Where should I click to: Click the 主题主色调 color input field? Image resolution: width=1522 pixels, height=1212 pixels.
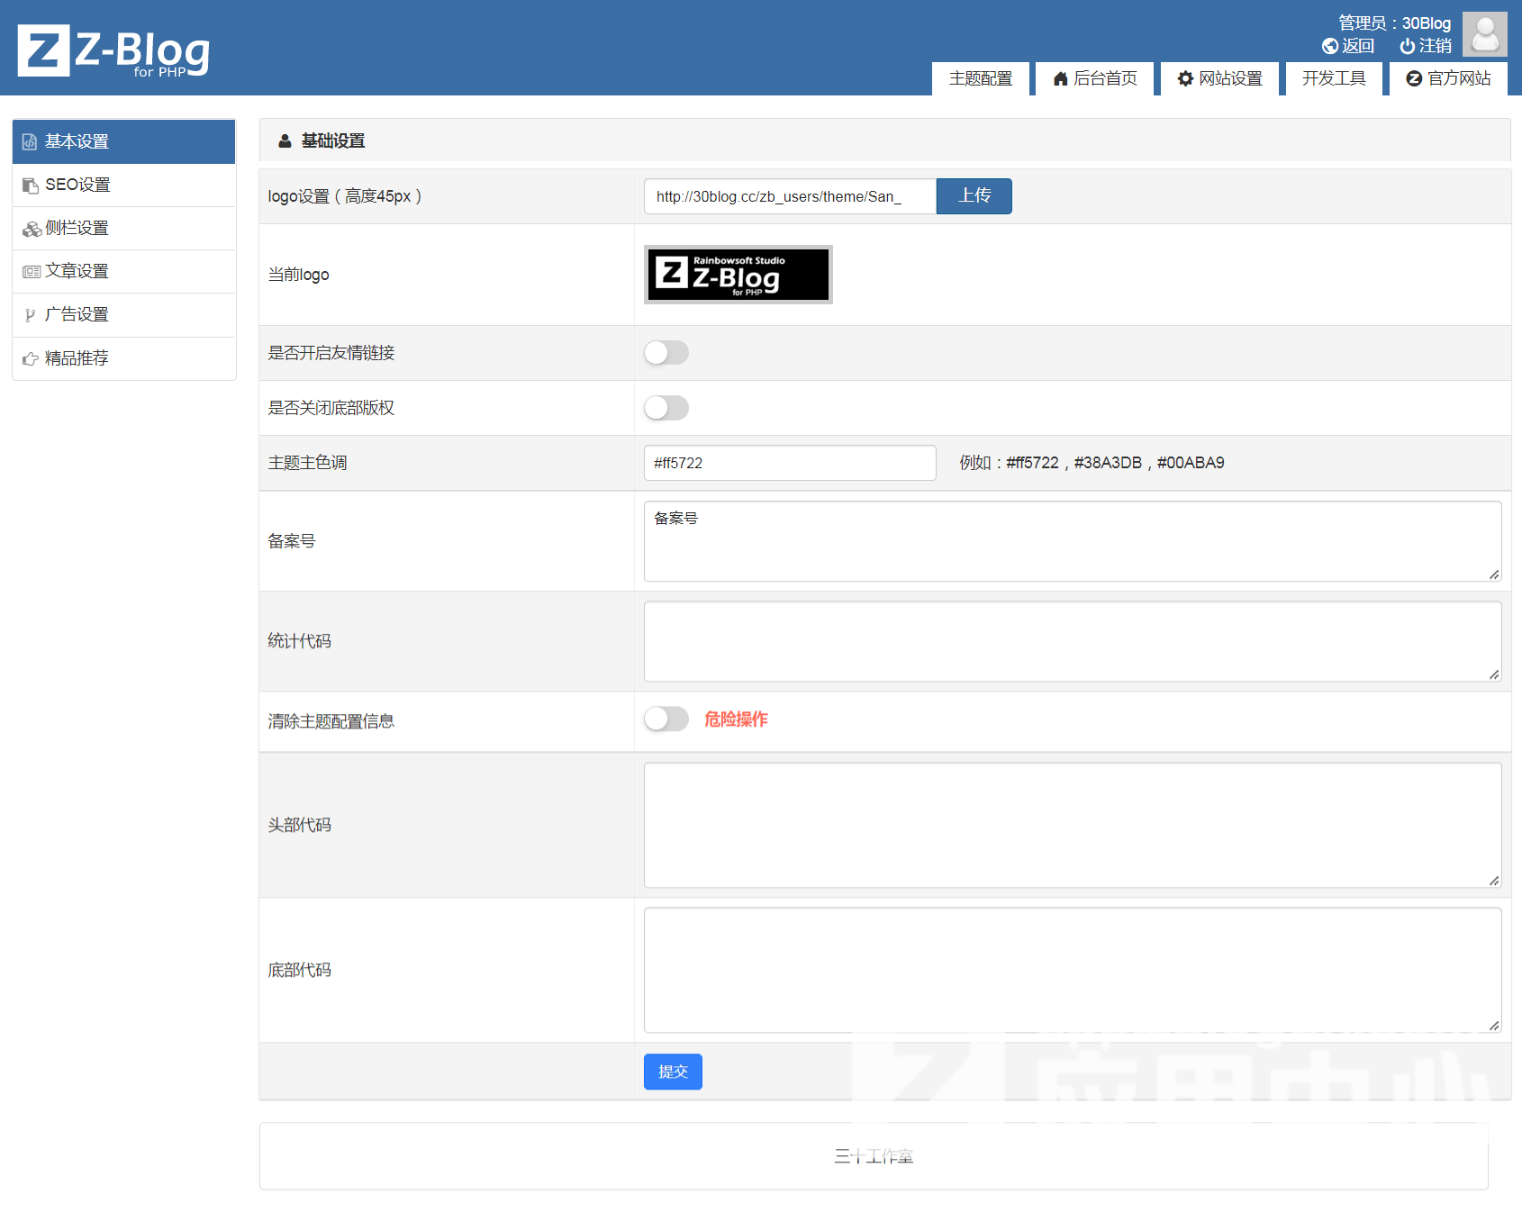[789, 463]
